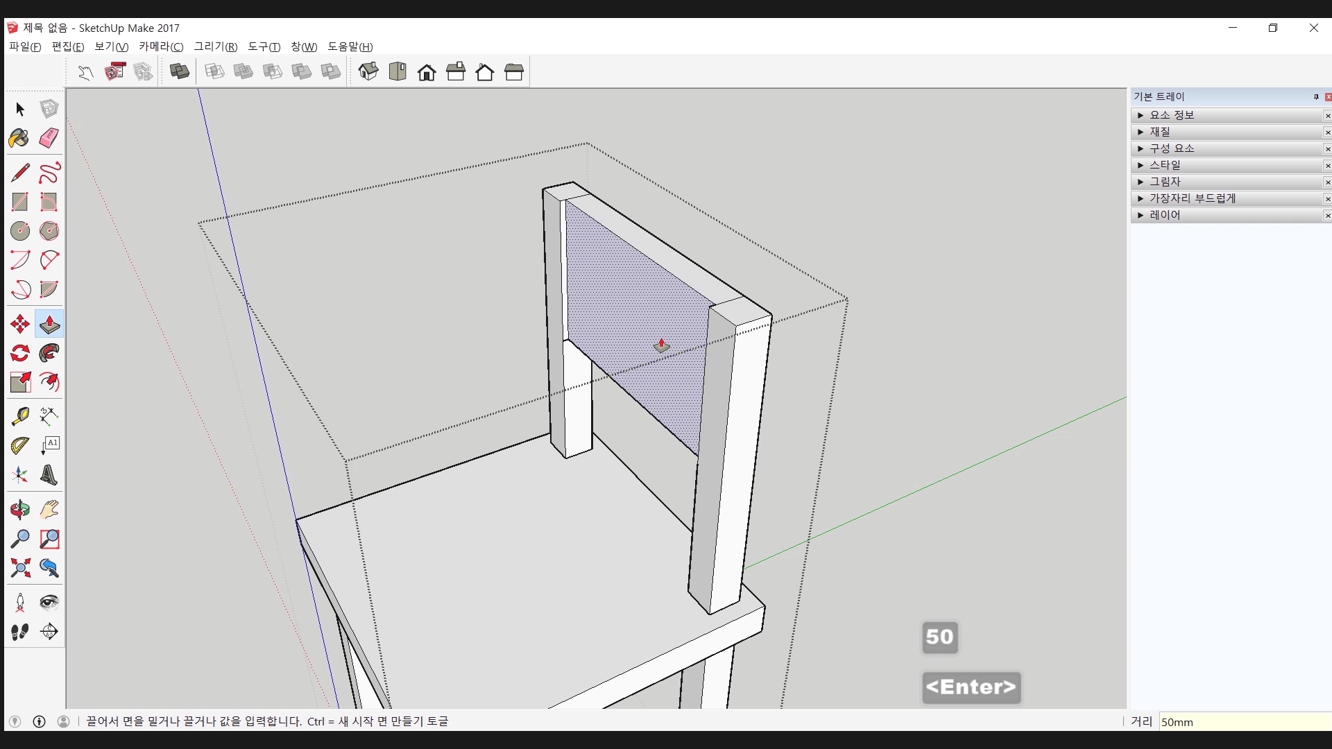Click the Zoom Extents tool
The image size is (1332, 749).
19,568
